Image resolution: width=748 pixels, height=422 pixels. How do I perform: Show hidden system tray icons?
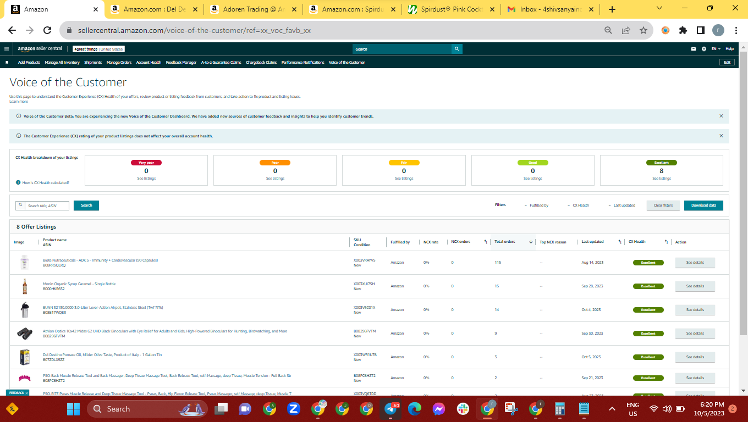(612, 409)
